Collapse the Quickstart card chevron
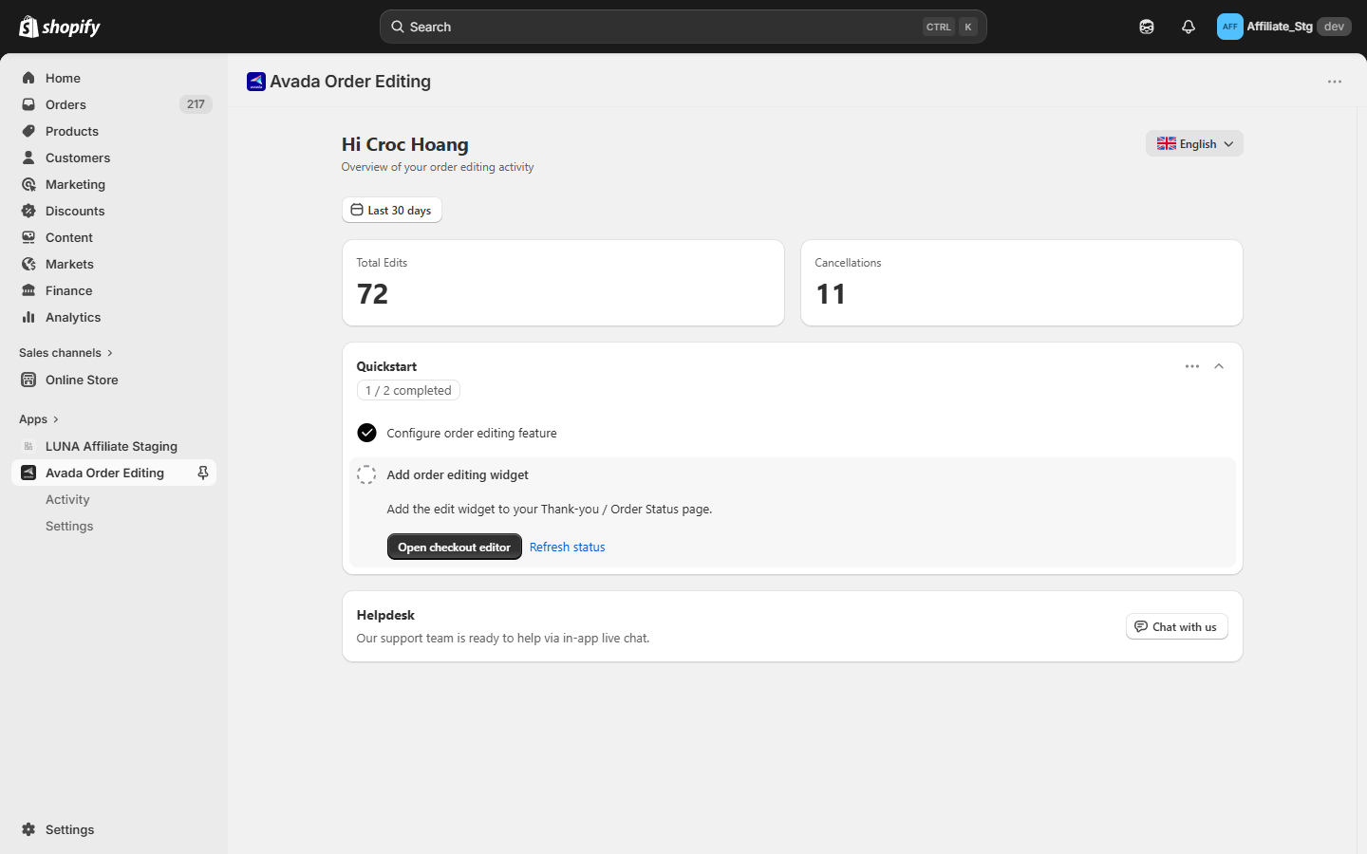 tap(1219, 366)
